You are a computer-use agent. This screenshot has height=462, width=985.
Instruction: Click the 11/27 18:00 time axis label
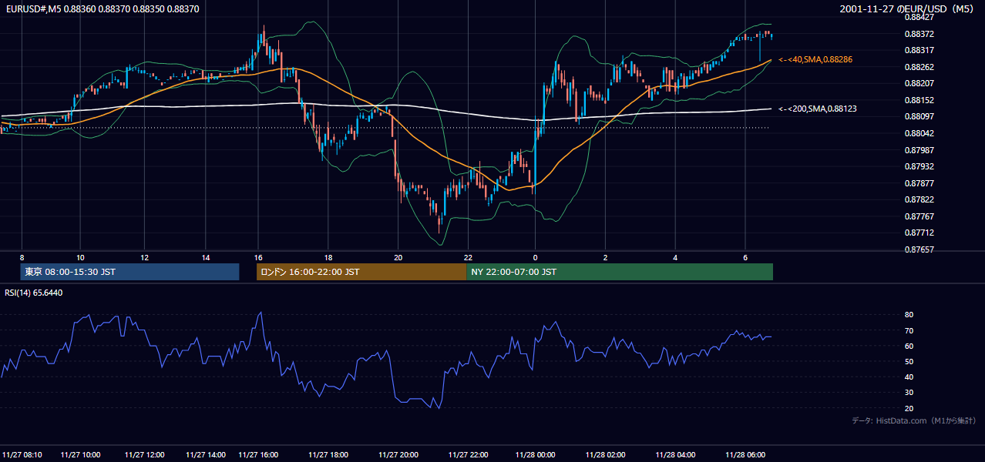click(x=328, y=454)
